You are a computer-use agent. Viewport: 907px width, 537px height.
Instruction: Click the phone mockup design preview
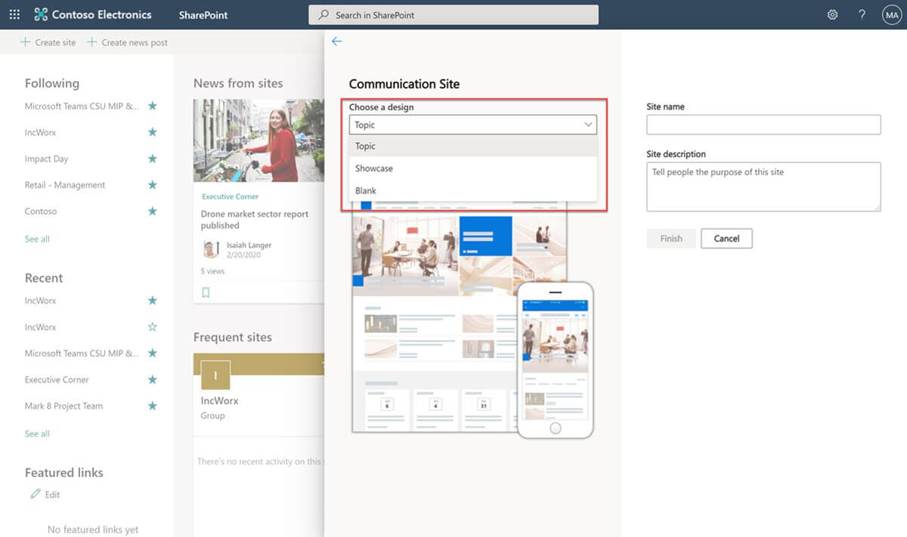556,360
